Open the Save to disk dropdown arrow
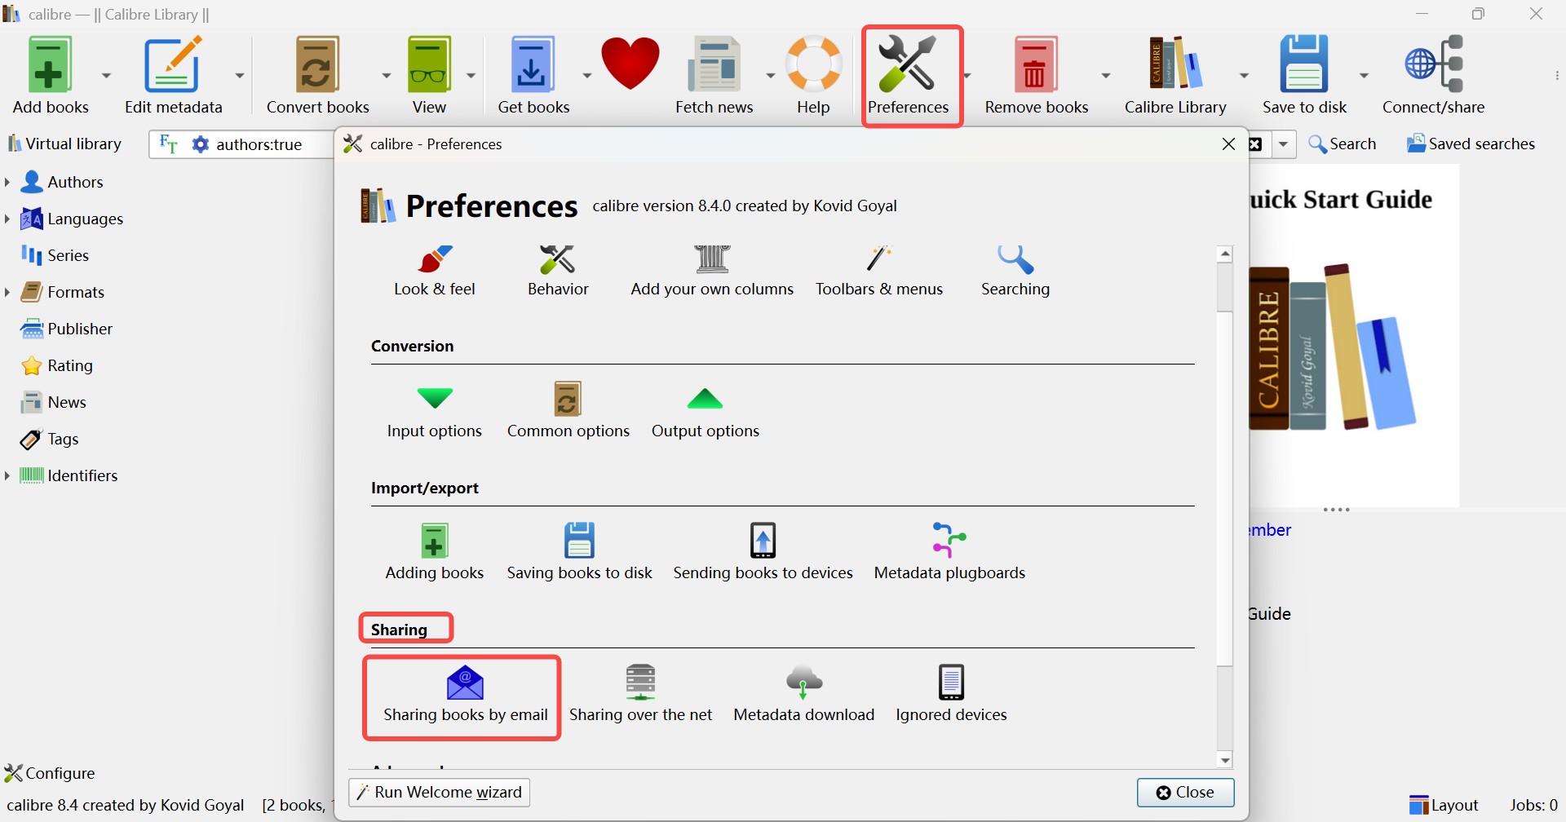The width and height of the screenshot is (1566, 822). click(x=1365, y=75)
